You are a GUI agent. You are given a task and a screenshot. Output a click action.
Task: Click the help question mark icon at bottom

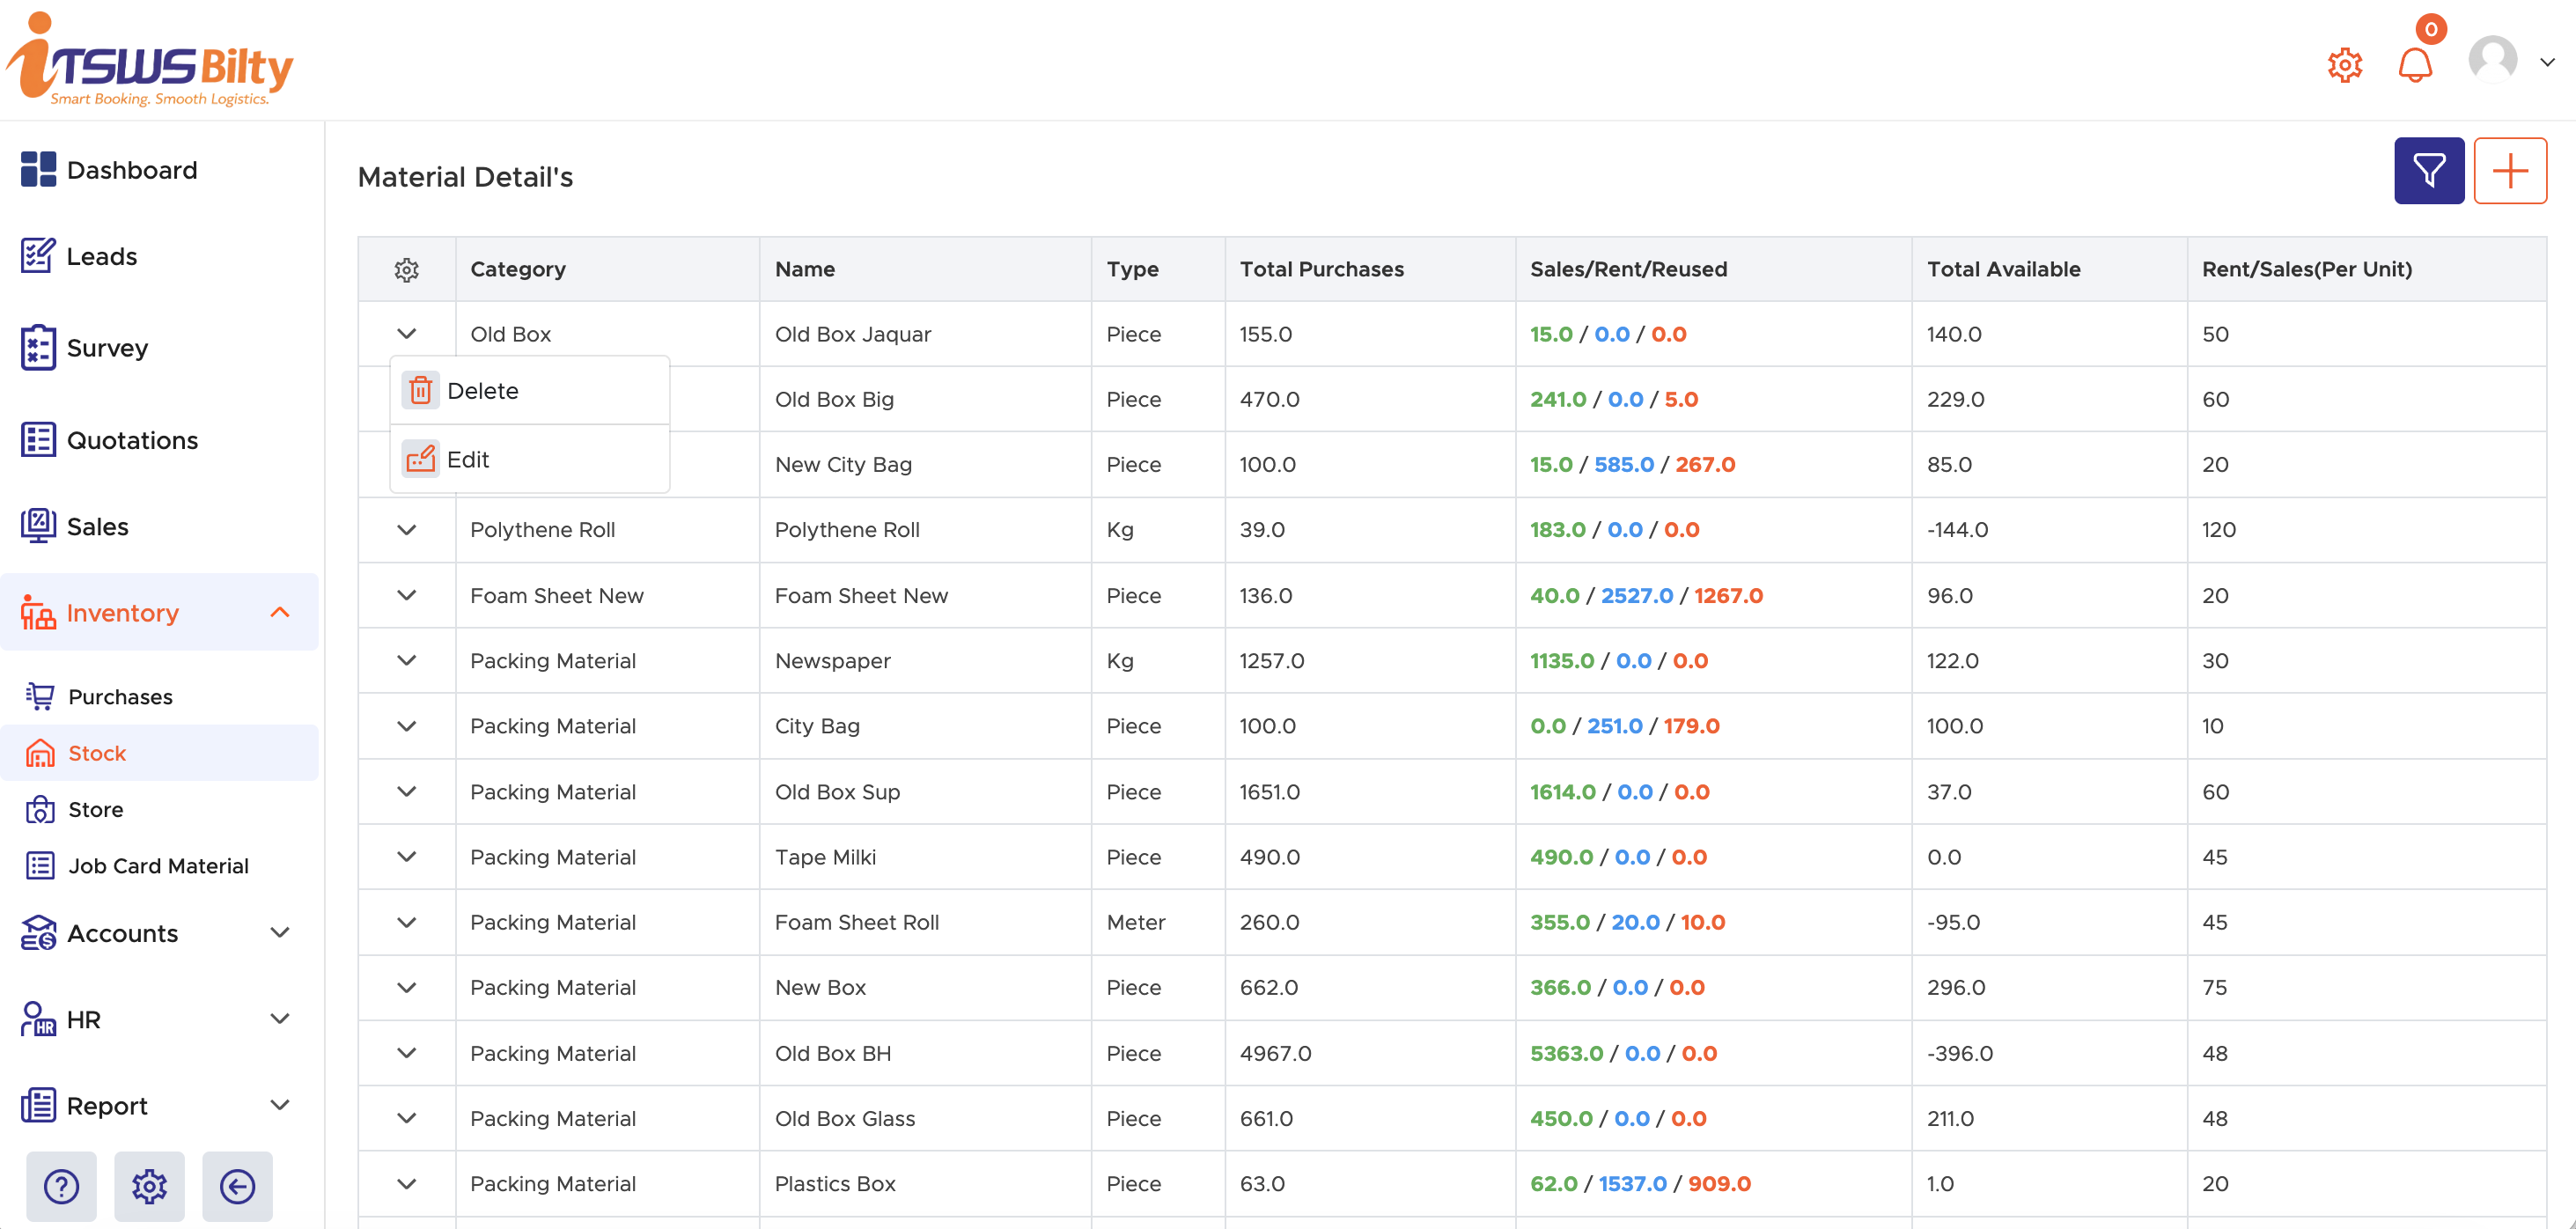(60, 1186)
